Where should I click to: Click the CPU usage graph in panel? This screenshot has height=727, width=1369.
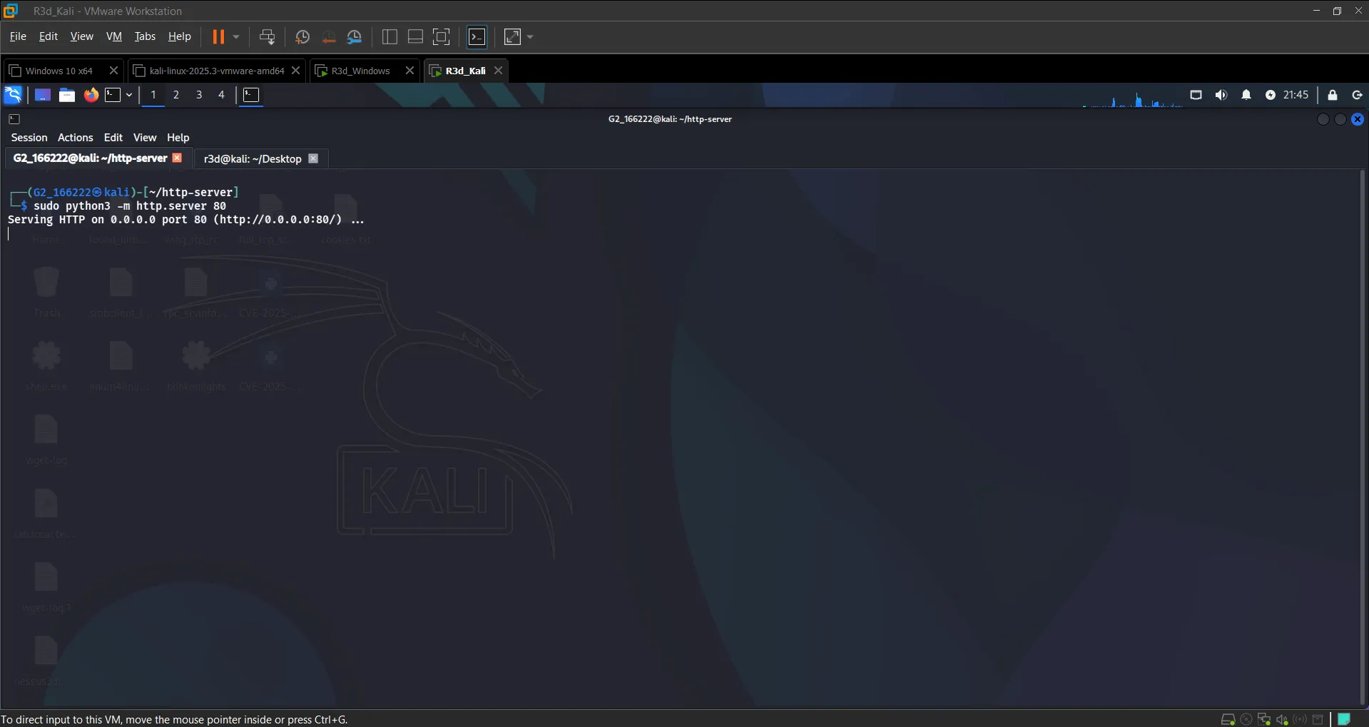[x=1132, y=96]
